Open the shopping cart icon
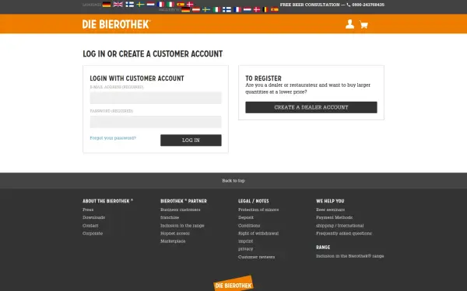This screenshot has height=291, width=467. [363, 24]
